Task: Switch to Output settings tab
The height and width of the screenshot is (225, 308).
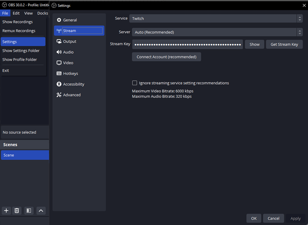Action: pos(79,41)
